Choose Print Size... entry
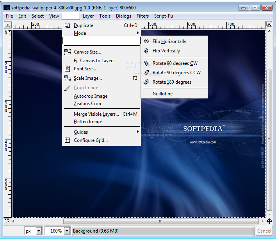This screenshot has width=276, height=240. click(101, 69)
